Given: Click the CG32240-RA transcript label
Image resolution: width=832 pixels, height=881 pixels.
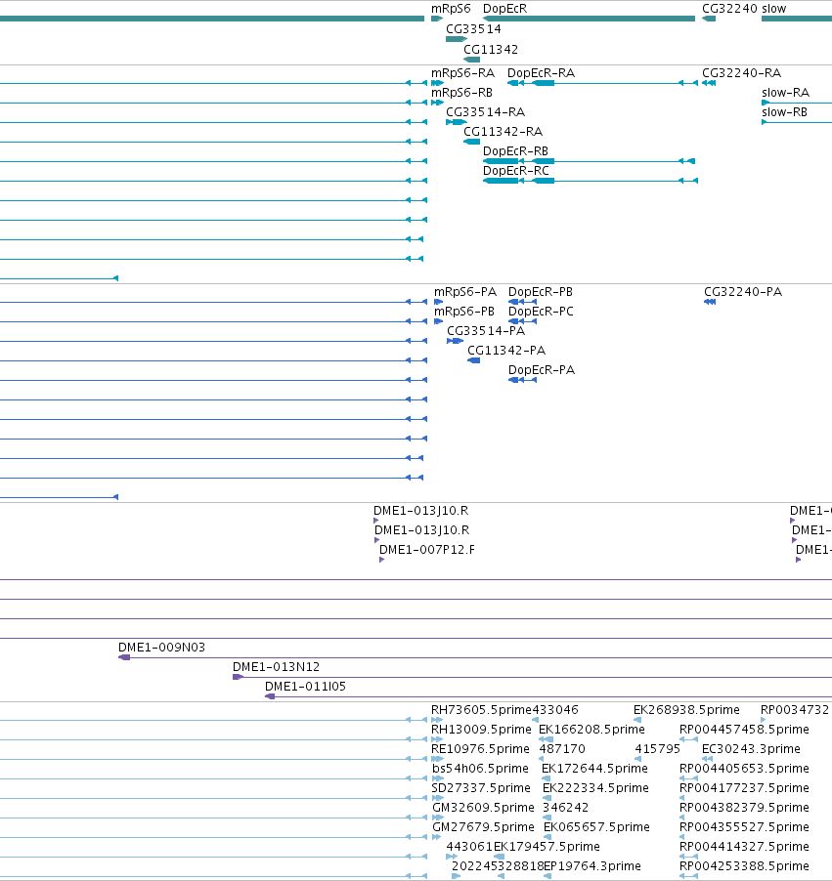Looking at the screenshot, I should pyautogui.click(x=741, y=73).
